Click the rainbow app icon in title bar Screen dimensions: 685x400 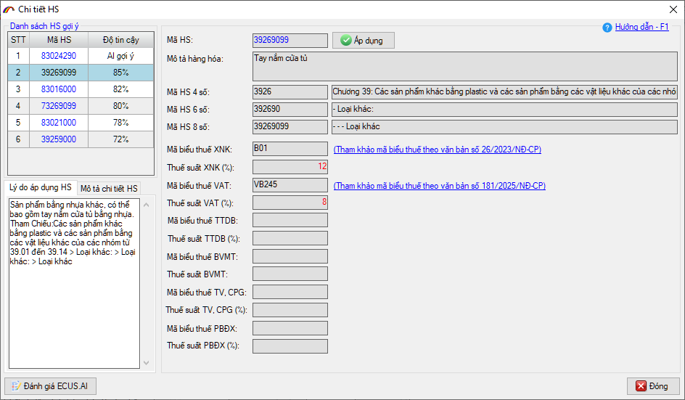[x=9, y=9]
